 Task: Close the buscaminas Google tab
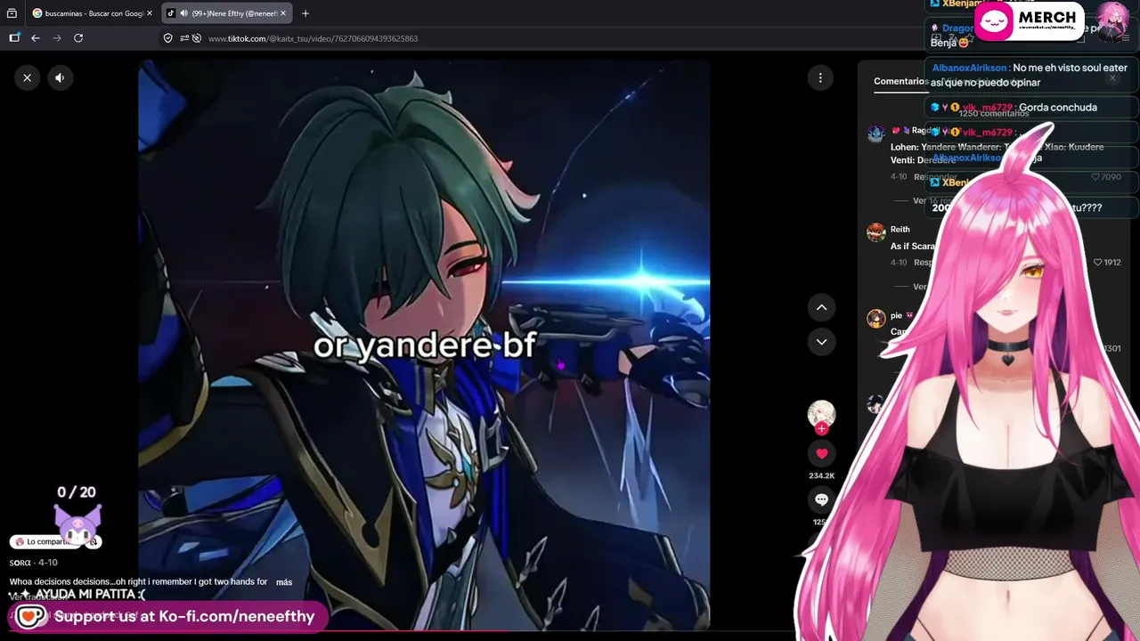click(x=150, y=13)
